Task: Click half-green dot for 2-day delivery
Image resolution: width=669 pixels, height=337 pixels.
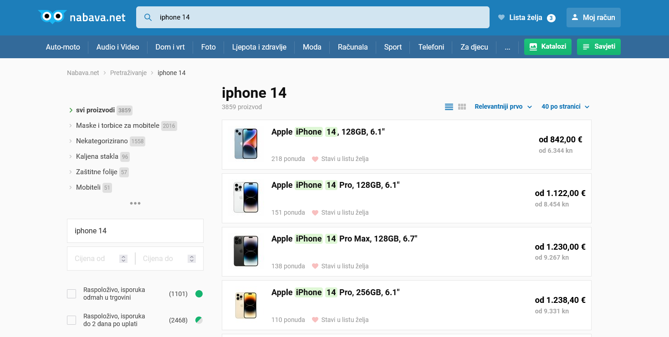Action: point(199,320)
